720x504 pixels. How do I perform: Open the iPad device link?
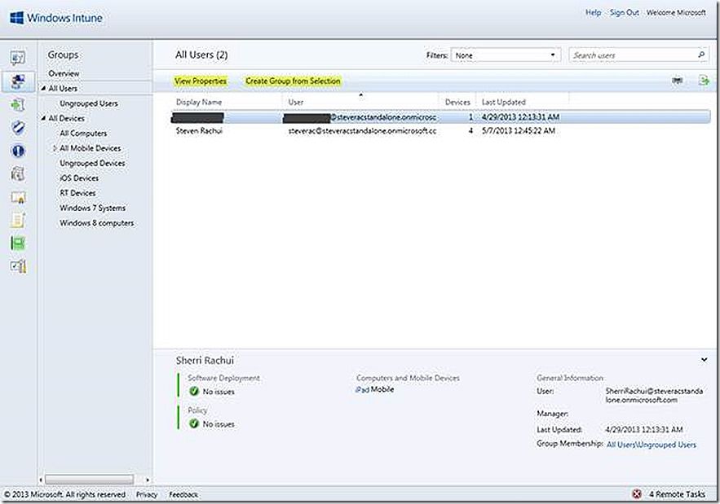coord(362,389)
